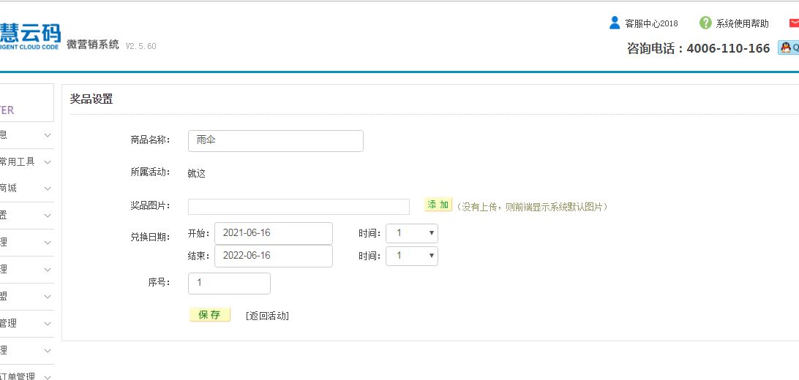Open the start time (开始 时间) dropdown
Image resolution: width=799 pixels, height=380 pixels.
pyautogui.click(x=411, y=233)
